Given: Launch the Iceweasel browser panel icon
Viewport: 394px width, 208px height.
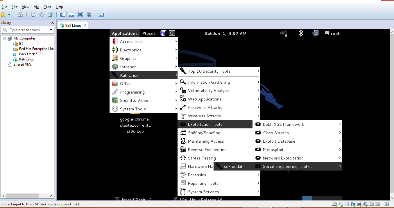Looking at the screenshot, I should tap(163, 33).
